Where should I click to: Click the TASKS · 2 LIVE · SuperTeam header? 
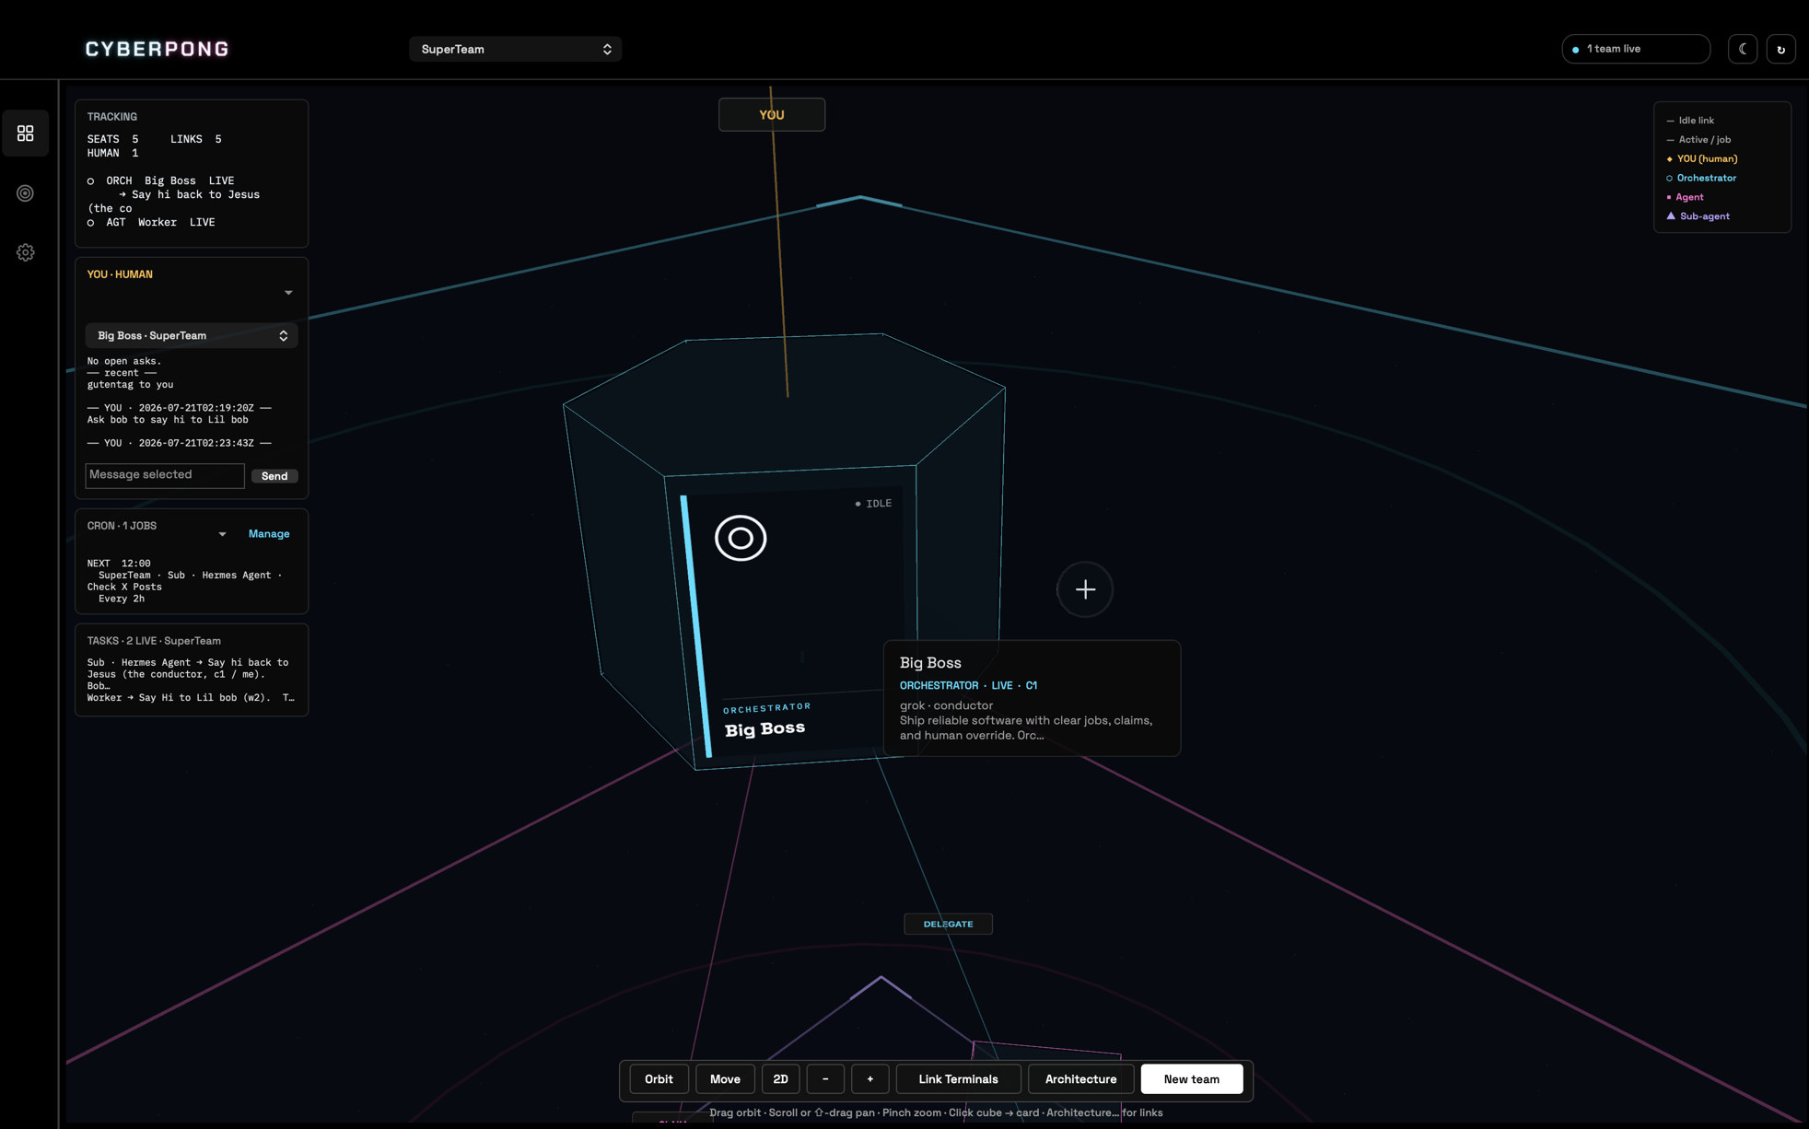pos(154,641)
